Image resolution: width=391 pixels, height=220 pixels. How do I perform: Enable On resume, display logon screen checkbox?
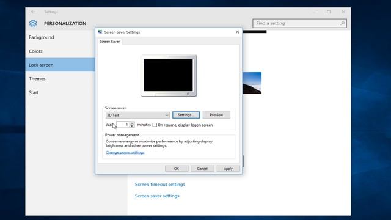155,125
